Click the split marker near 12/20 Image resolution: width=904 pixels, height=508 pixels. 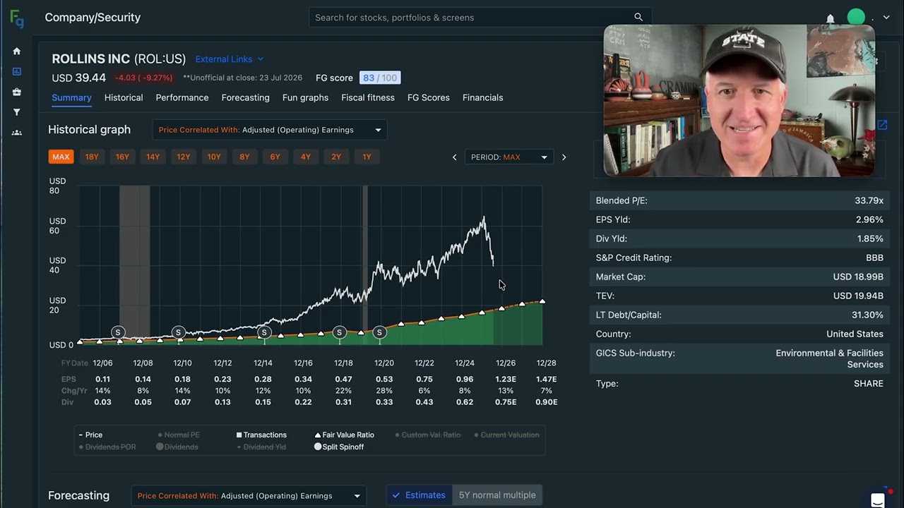point(379,332)
